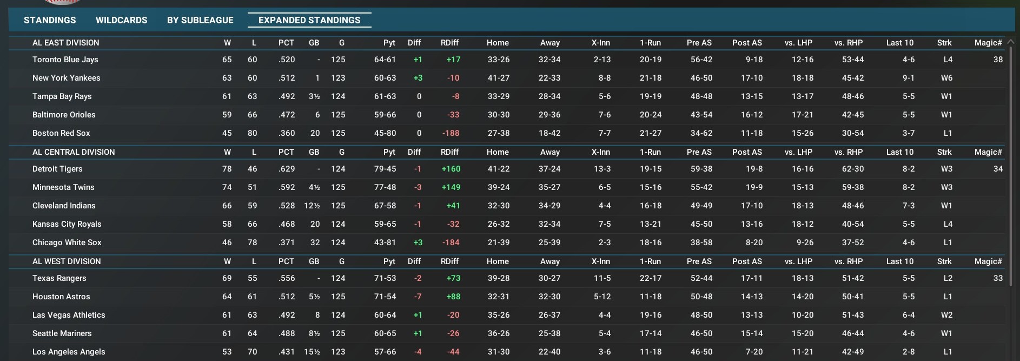The image size is (1020, 361).
Task: Open the Toronto Blue Jays team page
Action: 65,60
